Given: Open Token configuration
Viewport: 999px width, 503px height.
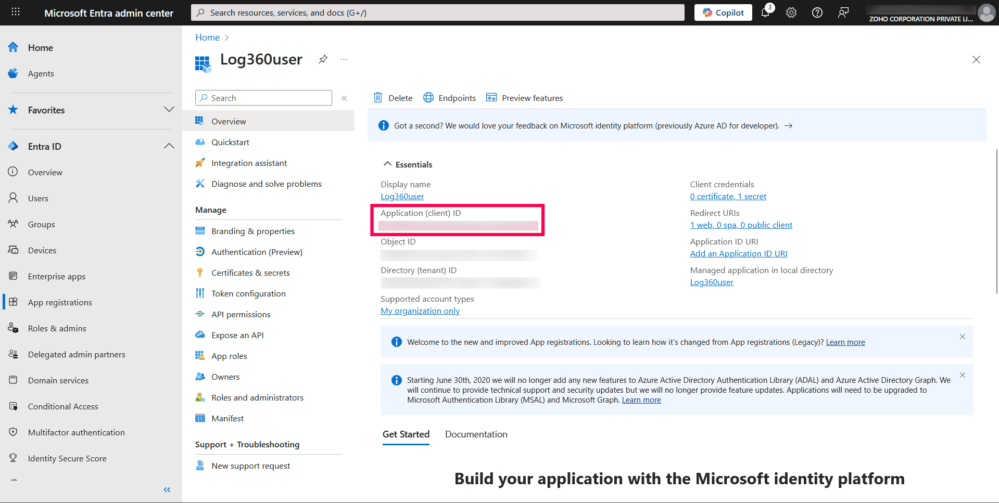Looking at the screenshot, I should [x=248, y=293].
